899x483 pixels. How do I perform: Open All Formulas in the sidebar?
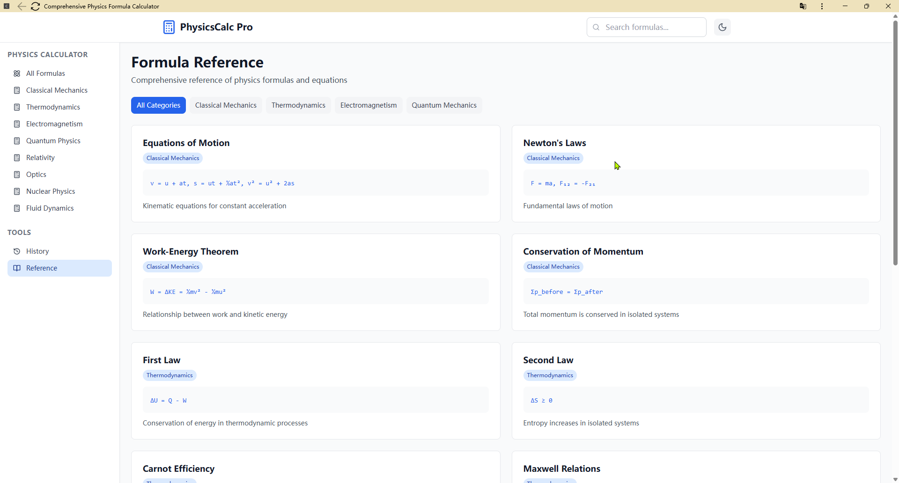point(59,73)
